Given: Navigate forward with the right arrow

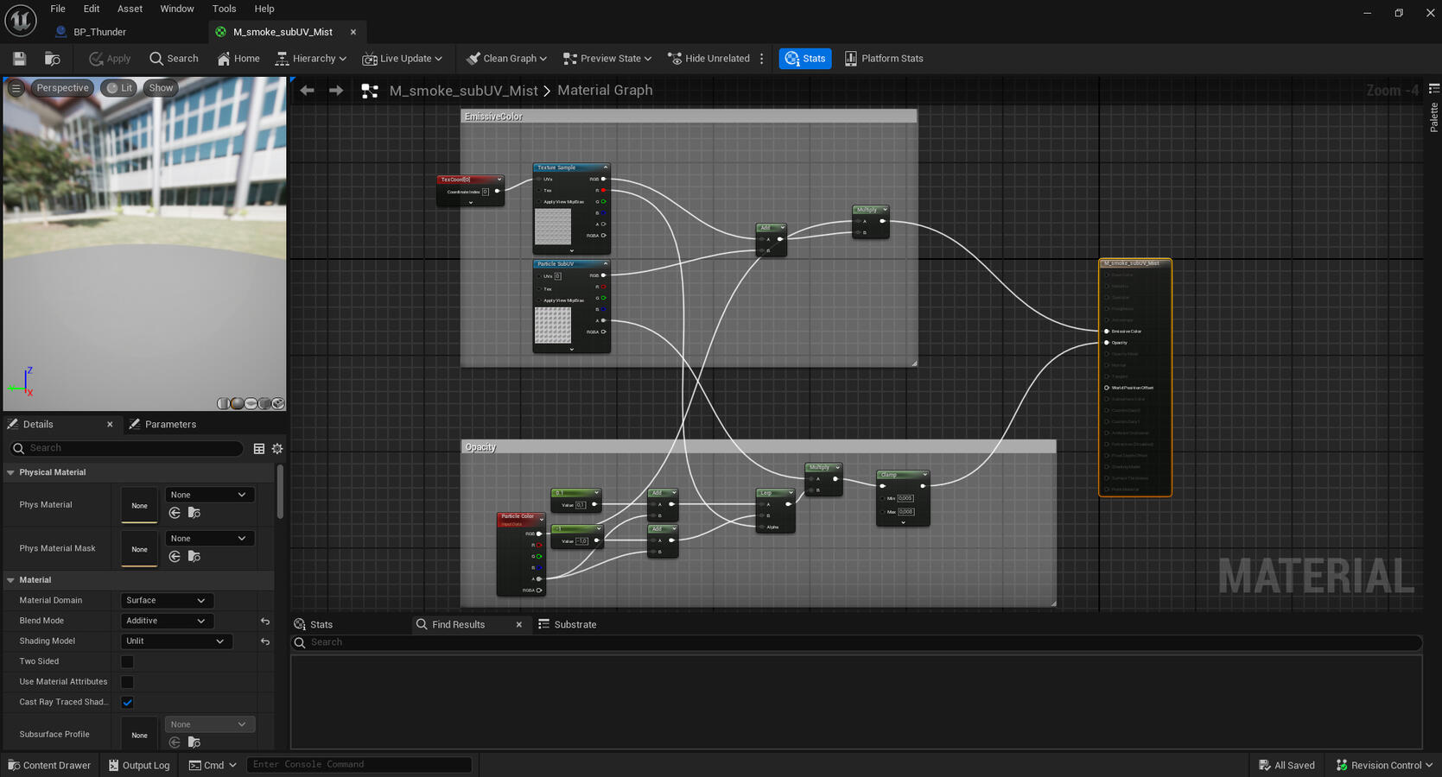Looking at the screenshot, I should (x=336, y=91).
